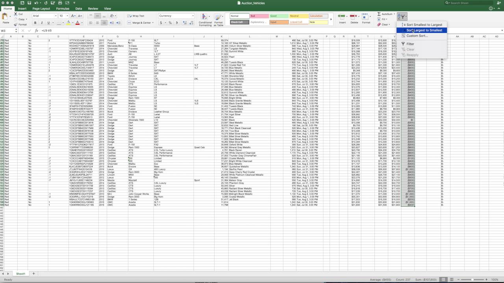Toggle align text right

104,23
